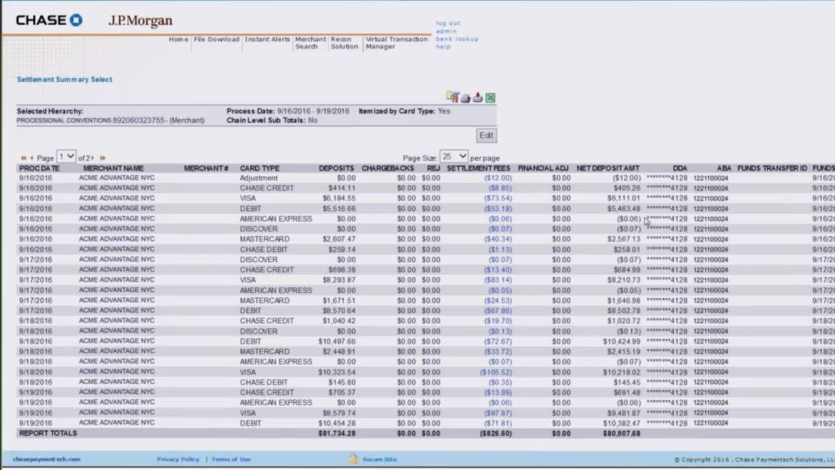Open settlement fee ($105.52) link
The image size is (835, 470).
coord(496,372)
